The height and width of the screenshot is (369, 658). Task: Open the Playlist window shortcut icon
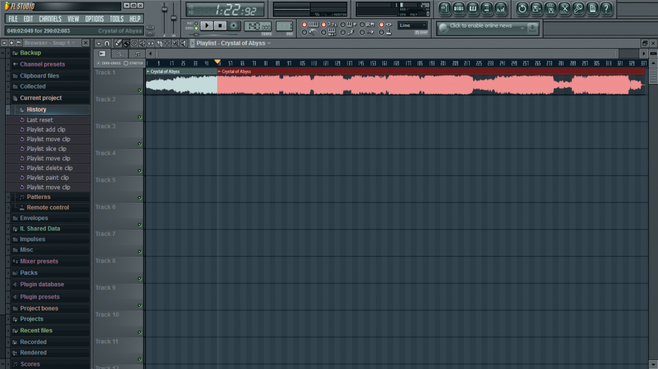click(445, 8)
